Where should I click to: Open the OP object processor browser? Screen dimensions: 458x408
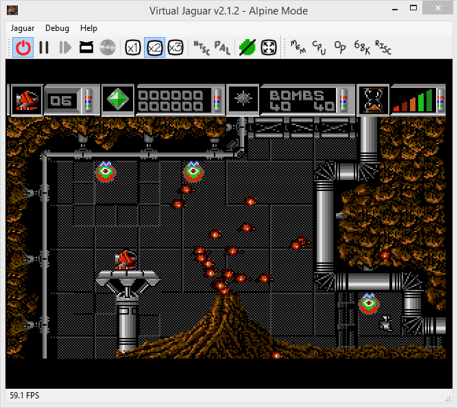pyautogui.click(x=340, y=47)
